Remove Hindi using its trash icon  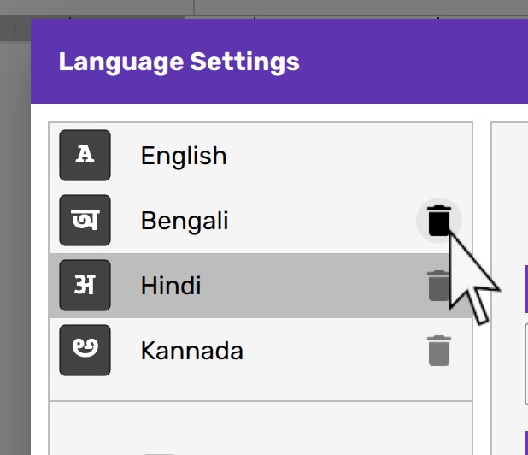(438, 286)
